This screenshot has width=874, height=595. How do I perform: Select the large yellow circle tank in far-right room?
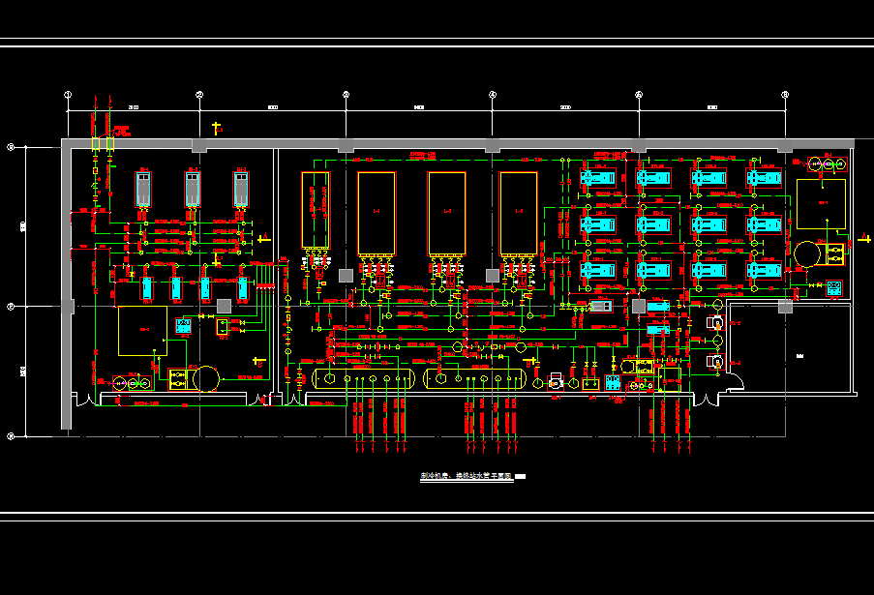(x=806, y=254)
